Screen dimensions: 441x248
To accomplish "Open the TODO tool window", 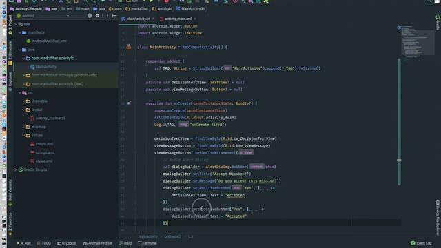I will 44,243.
